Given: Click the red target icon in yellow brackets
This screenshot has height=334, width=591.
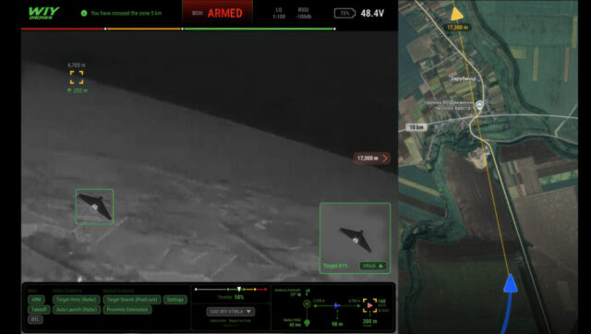Looking at the screenshot, I should (x=369, y=305).
